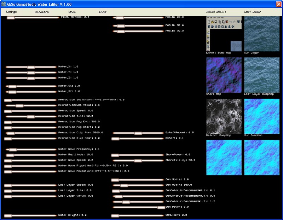Switch the Water Wave Algorithm slider
This screenshot has width=283, height=220.
point(8,166)
